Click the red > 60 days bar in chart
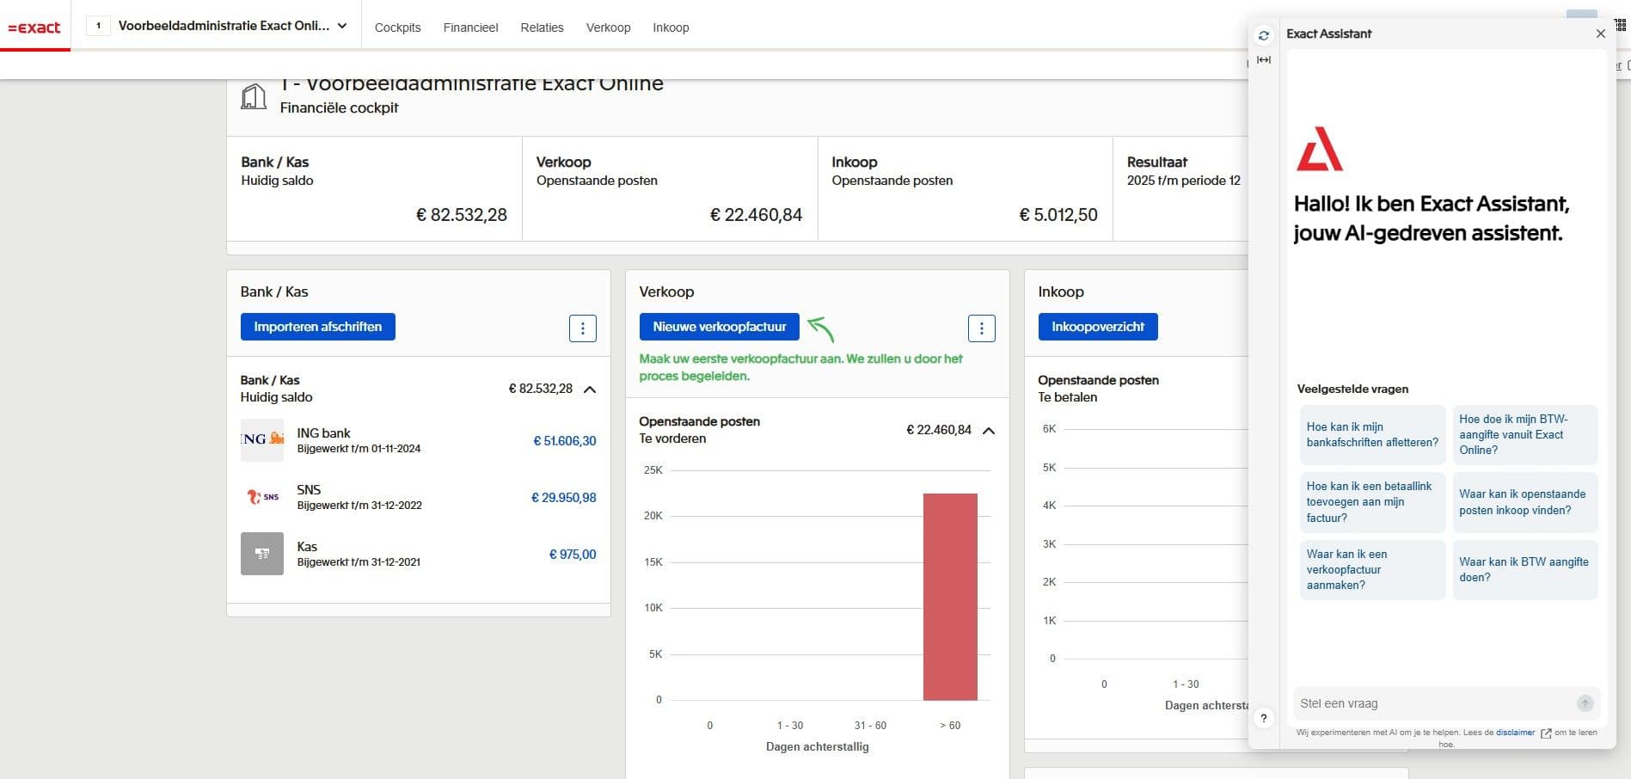This screenshot has width=1631, height=779. point(950,597)
